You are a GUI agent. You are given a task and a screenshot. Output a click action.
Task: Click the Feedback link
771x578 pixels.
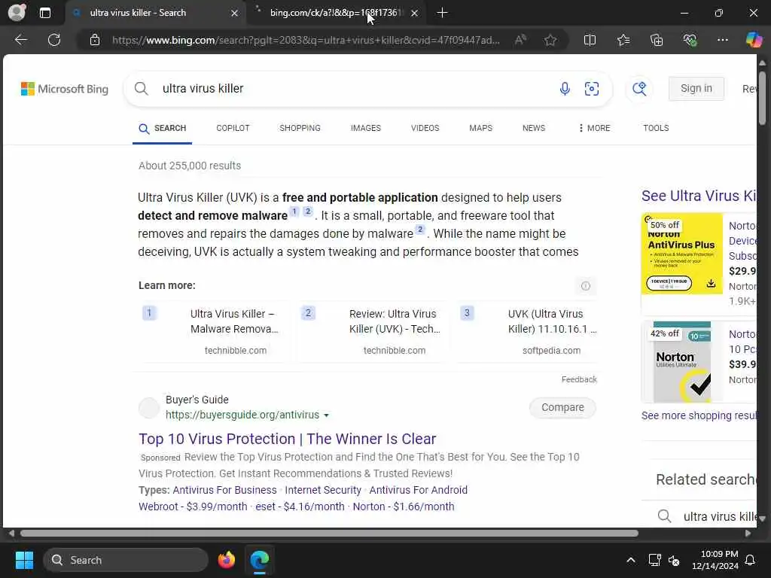[579, 379]
